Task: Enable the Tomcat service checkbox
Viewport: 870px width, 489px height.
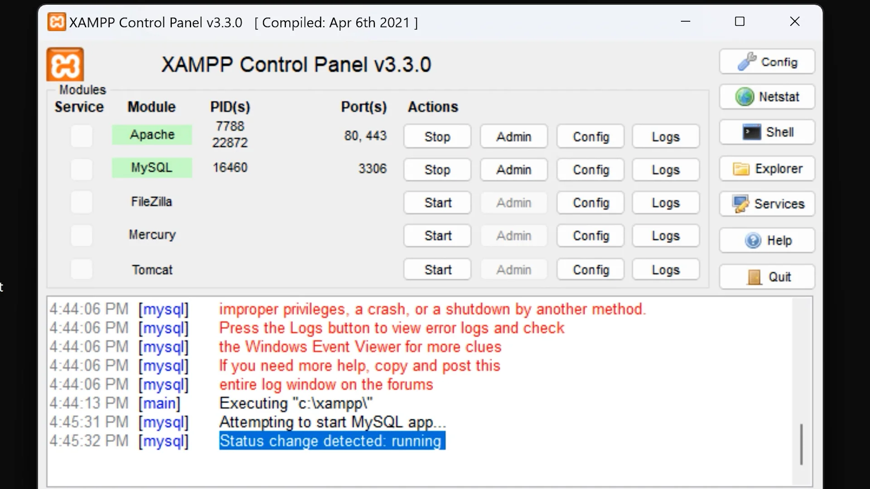Action: pyautogui.click(x=82, y=269)
